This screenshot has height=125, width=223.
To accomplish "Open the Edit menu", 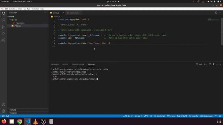I will [6, 9].
